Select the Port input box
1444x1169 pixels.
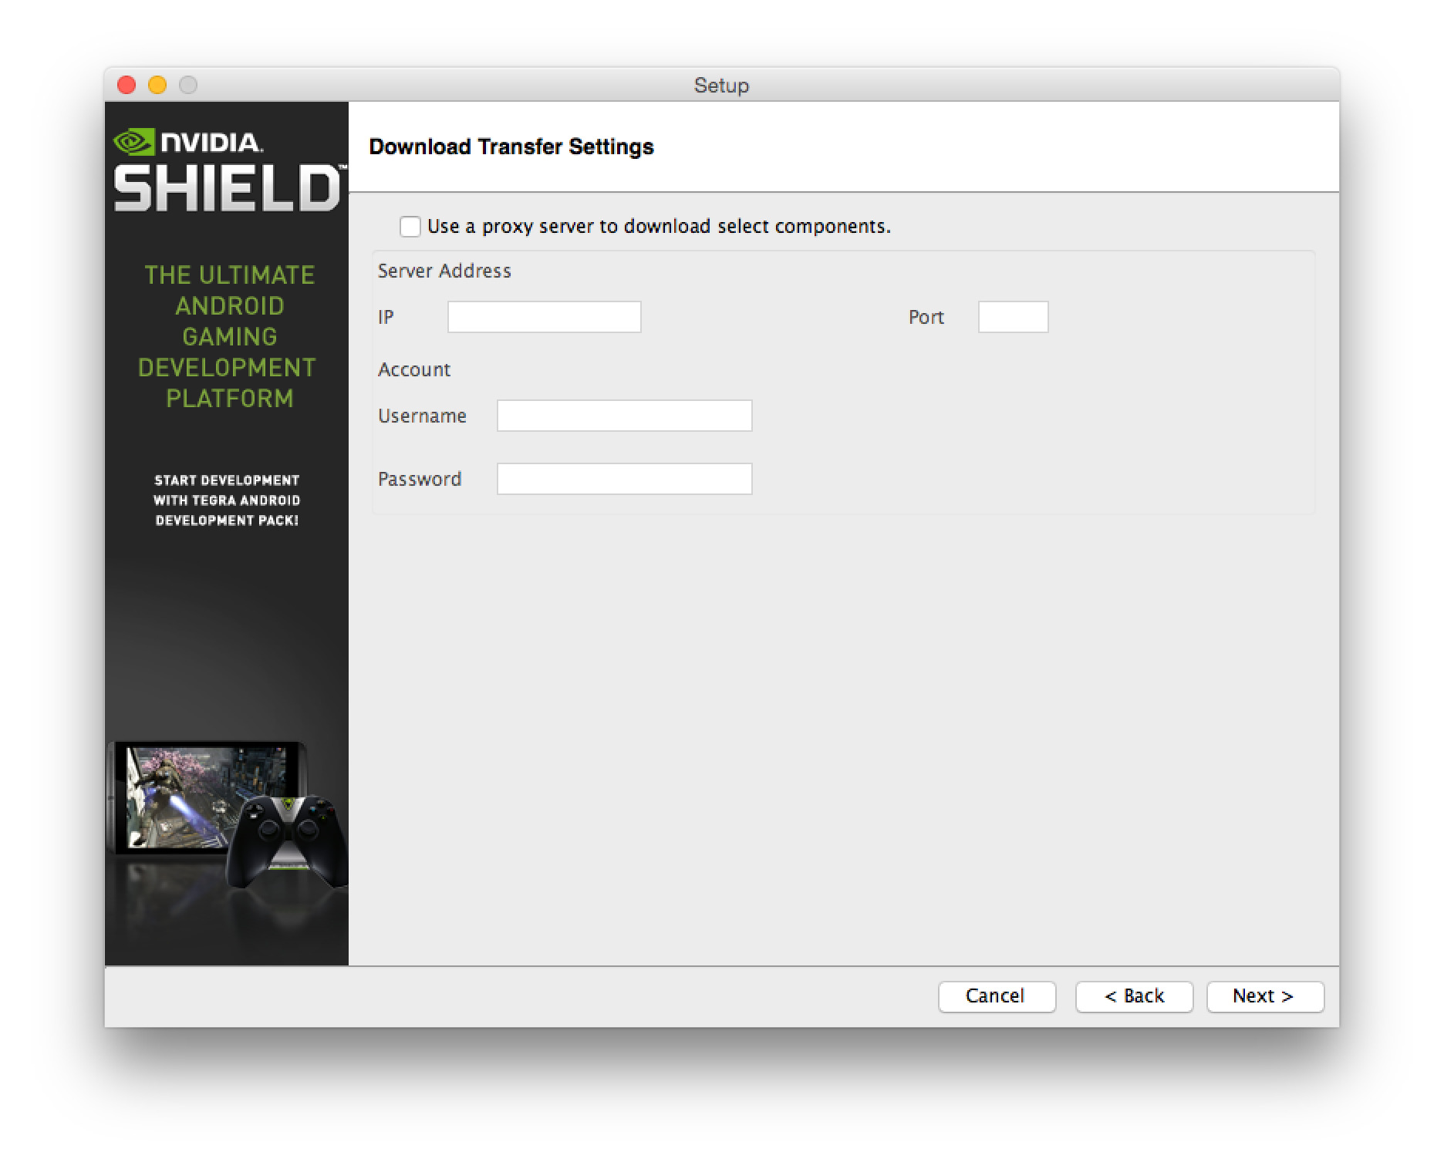pyautogui.click(x=1012, y=316)
